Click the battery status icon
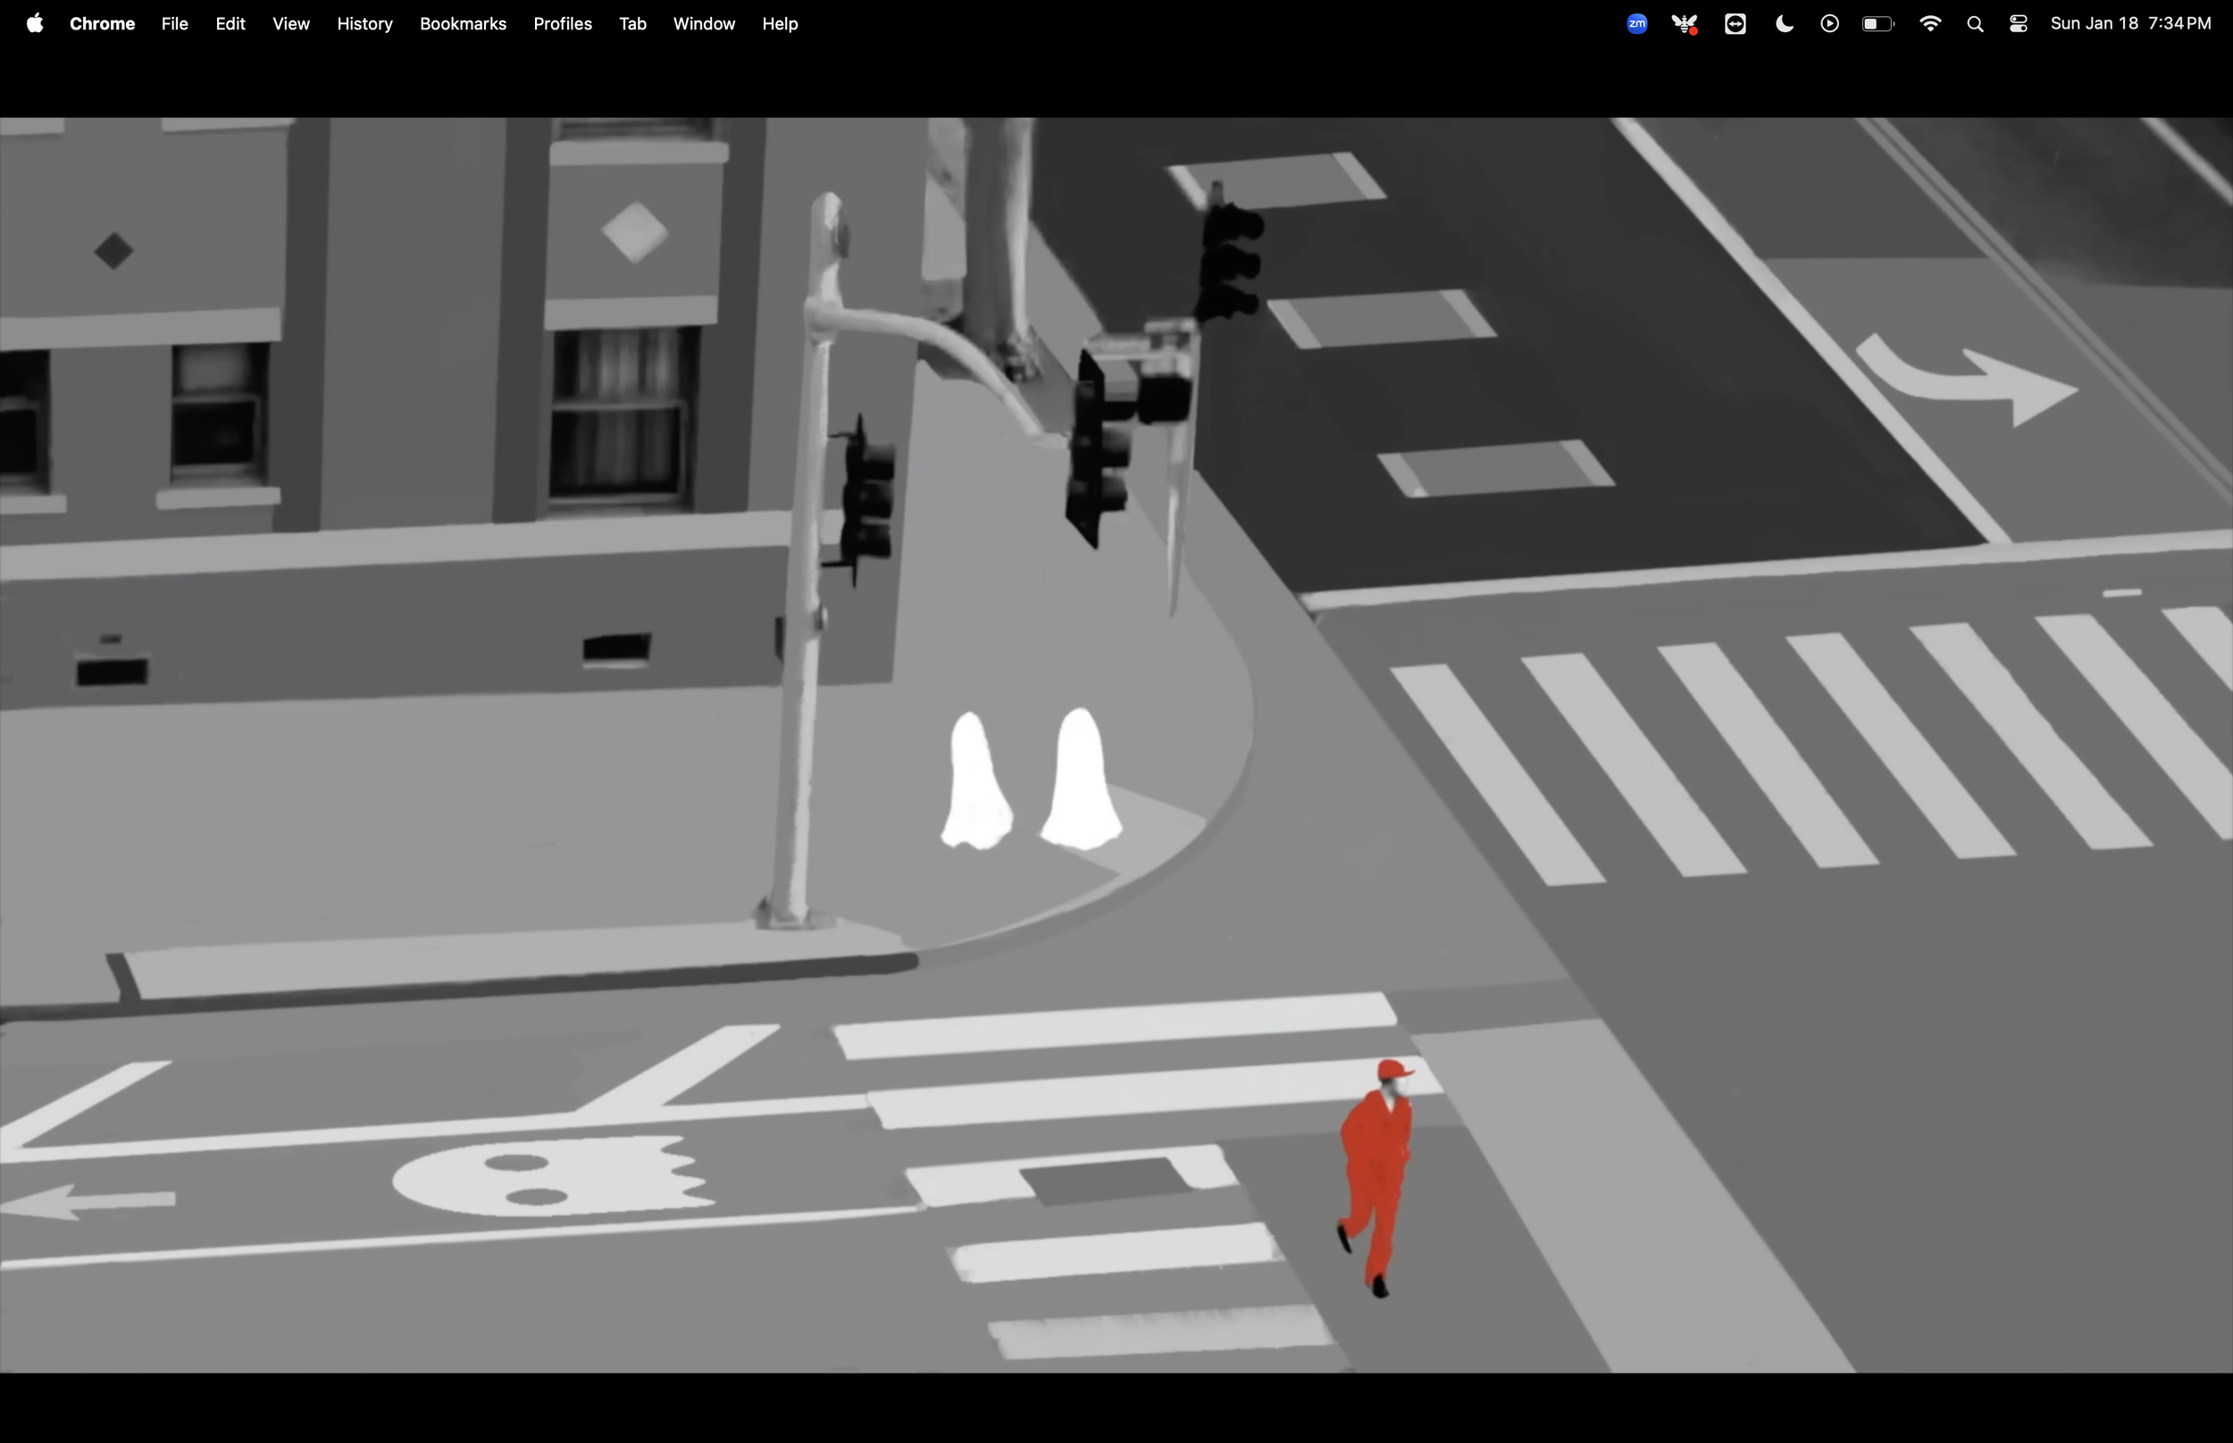The width and height of the screenshot is (2233, 1443). (1878, 24)
